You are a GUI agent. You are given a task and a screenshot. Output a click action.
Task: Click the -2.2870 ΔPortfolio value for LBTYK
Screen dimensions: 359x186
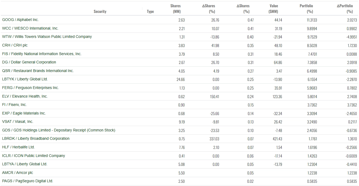351,80
